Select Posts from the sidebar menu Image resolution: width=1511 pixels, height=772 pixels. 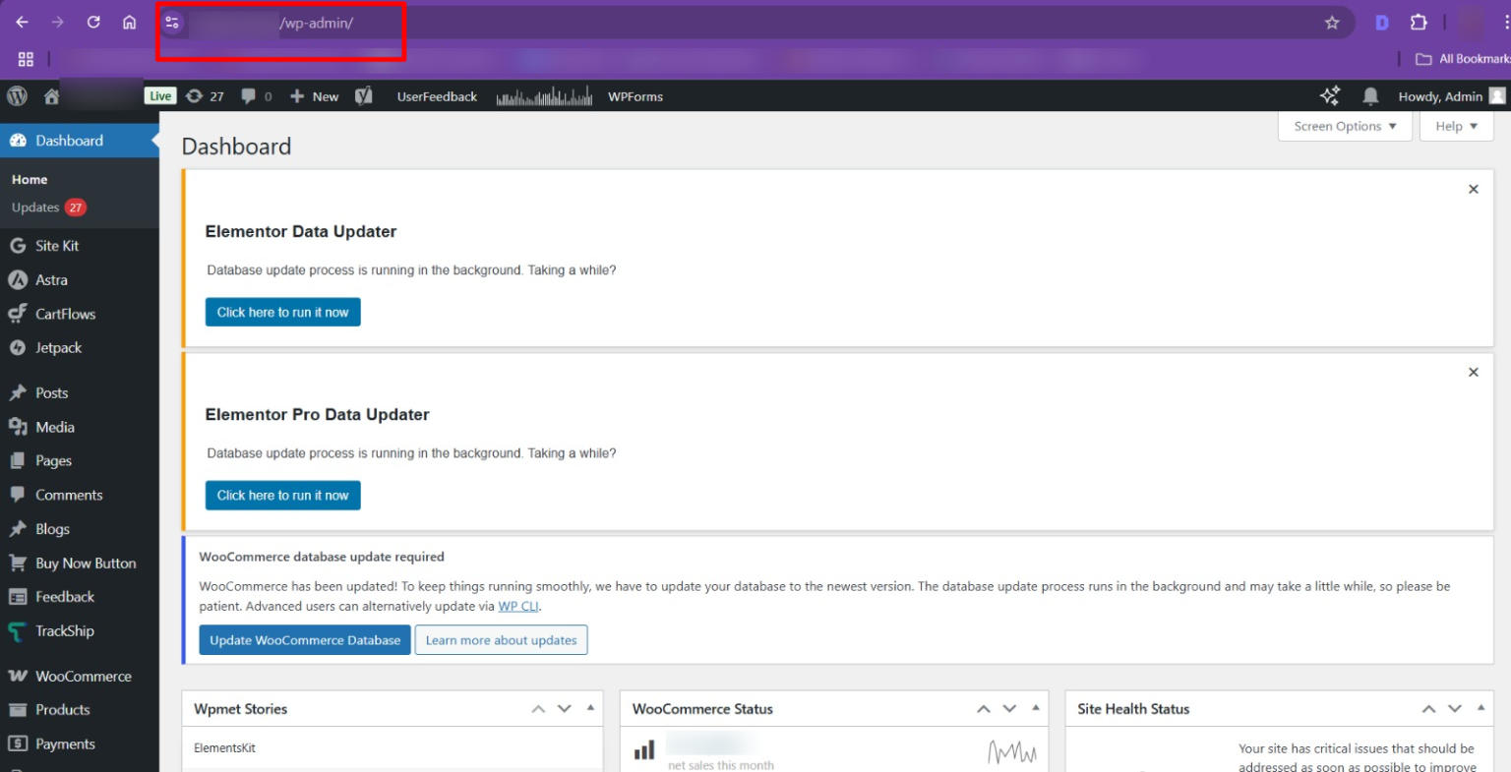click(x=51, y=392)
